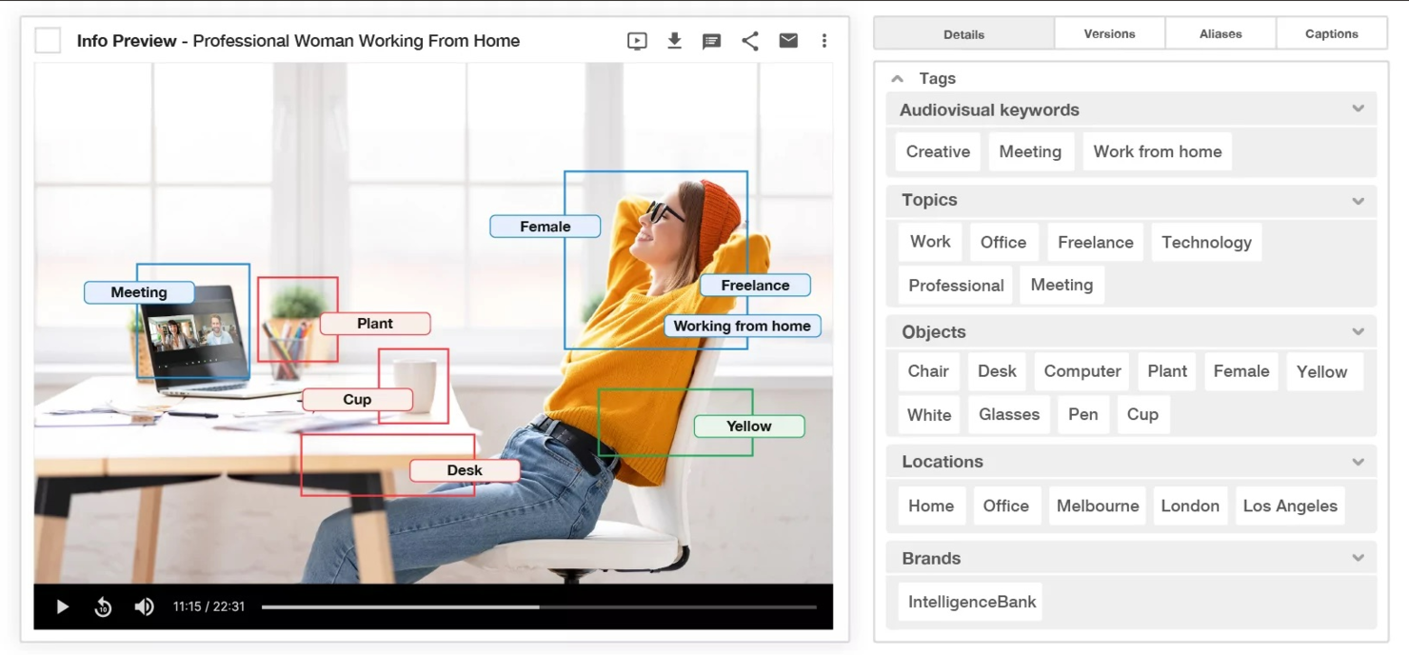Tick the checkbox beside Info Preview title

click(48, 41)
